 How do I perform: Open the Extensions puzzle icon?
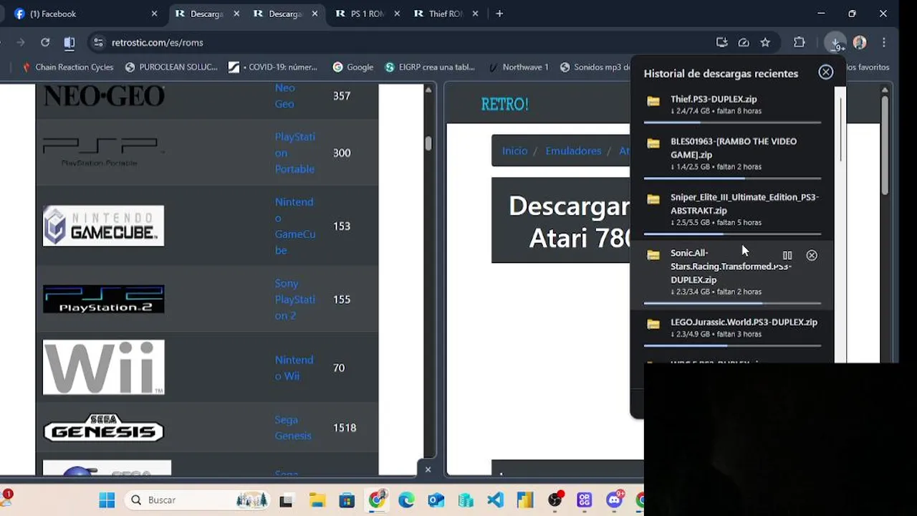point(800,42)
